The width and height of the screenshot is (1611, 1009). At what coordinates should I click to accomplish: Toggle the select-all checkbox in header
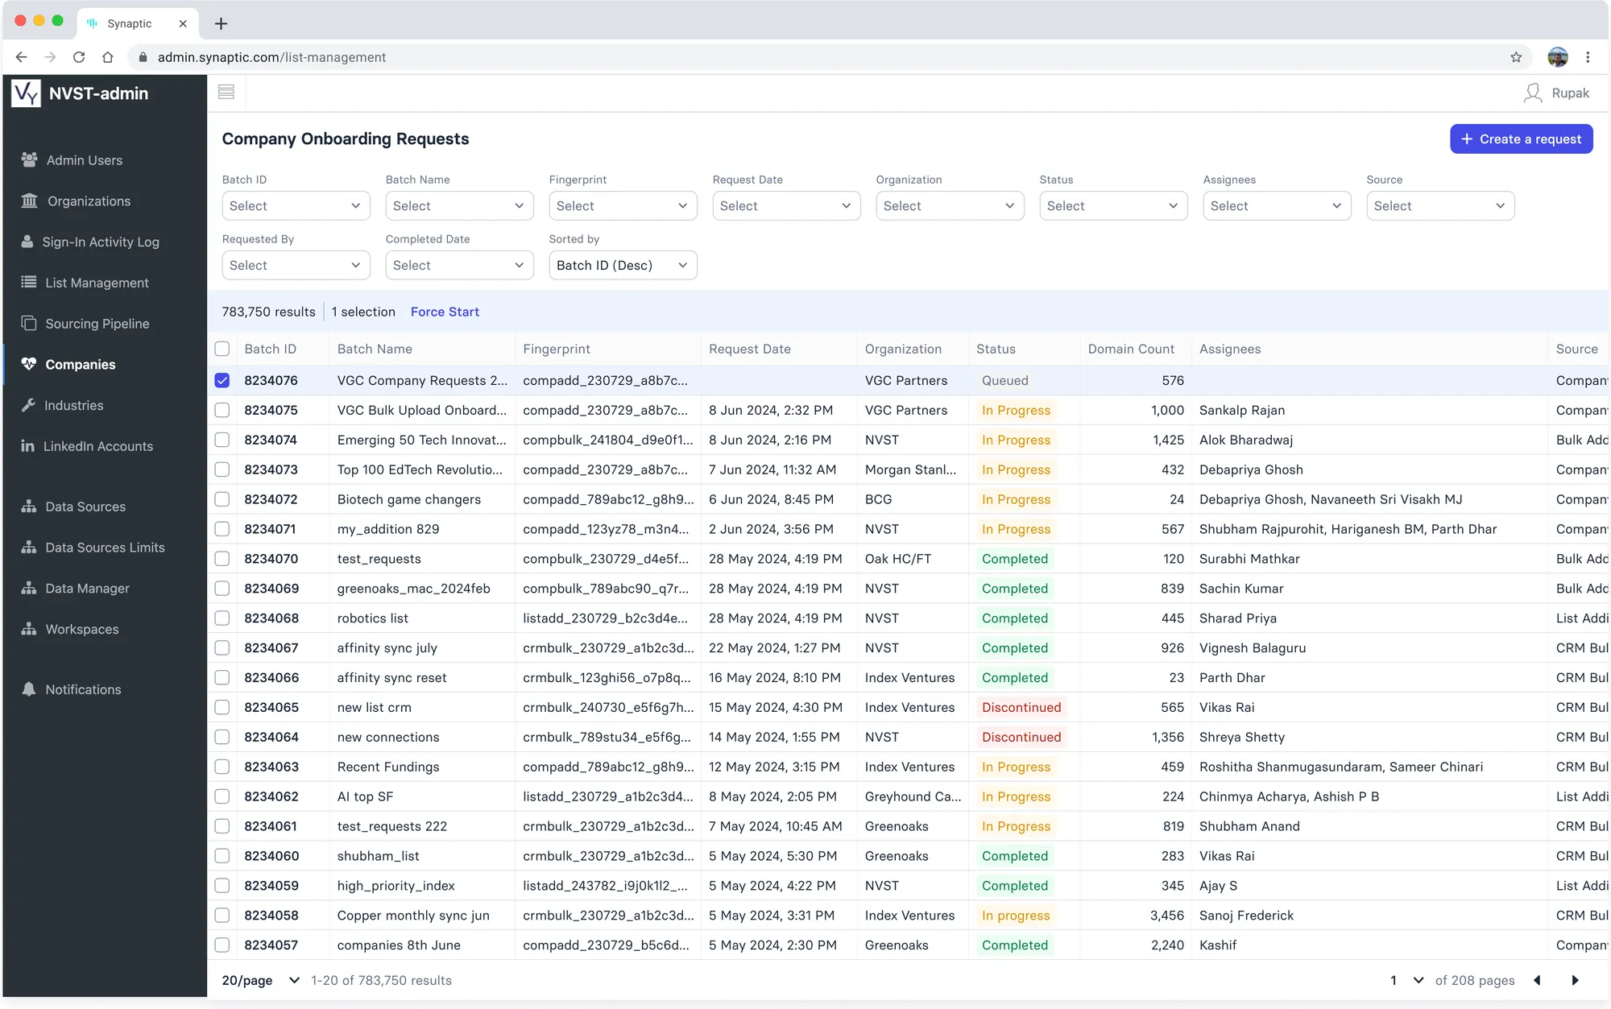(222, 349)
